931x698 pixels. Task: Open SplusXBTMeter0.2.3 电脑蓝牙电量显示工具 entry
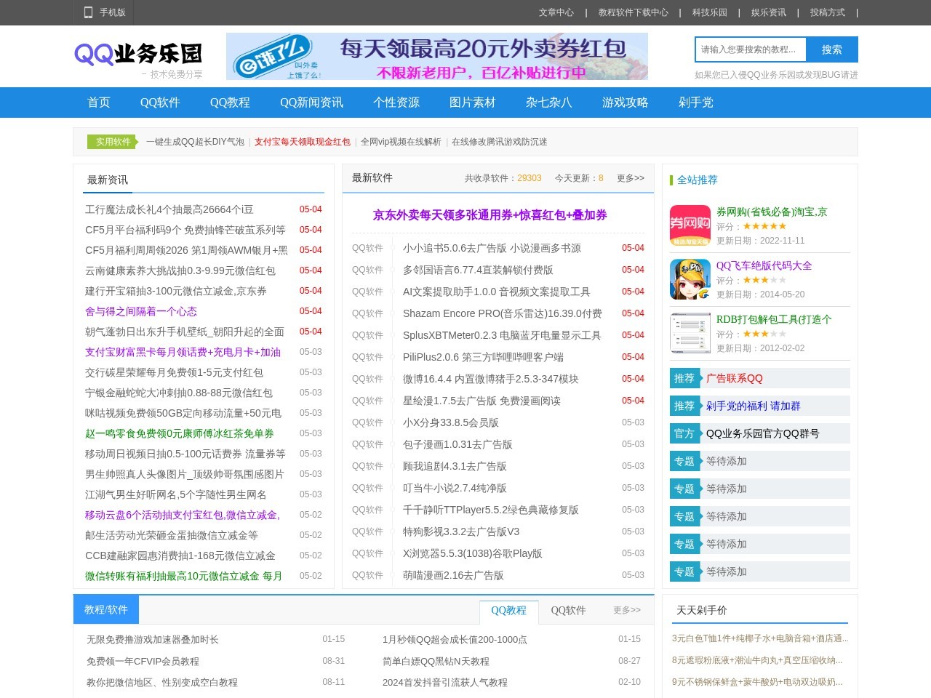click(502, 335)
